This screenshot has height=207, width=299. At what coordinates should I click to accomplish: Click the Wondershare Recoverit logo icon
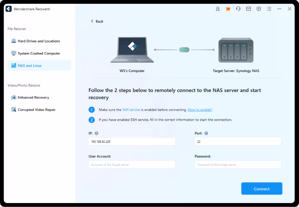[9, 9]
